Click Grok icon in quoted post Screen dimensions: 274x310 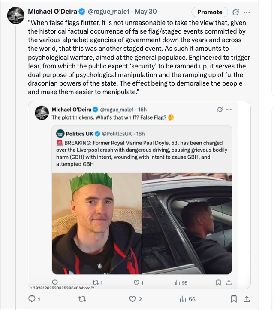tap(220, 110)
